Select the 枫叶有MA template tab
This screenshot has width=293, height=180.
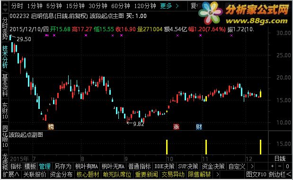(x=86, y=166)
